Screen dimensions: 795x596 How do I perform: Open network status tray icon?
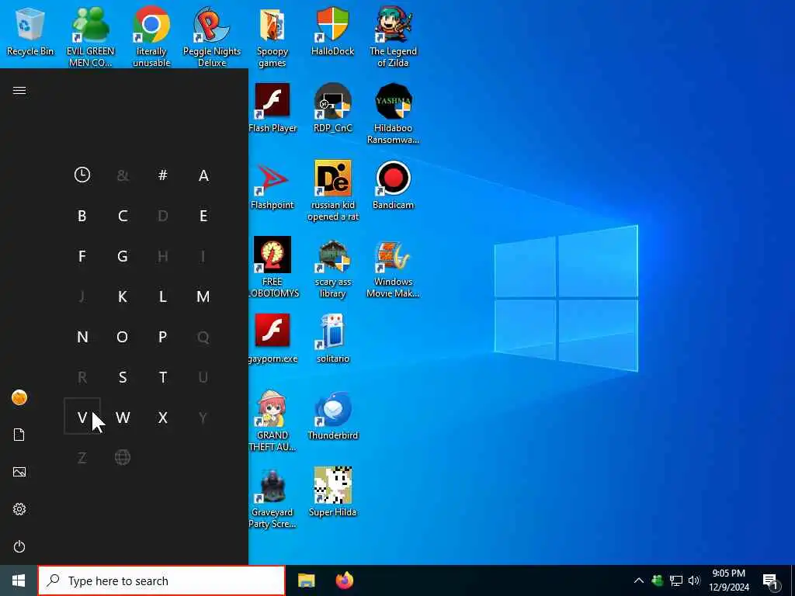[676, 580]
